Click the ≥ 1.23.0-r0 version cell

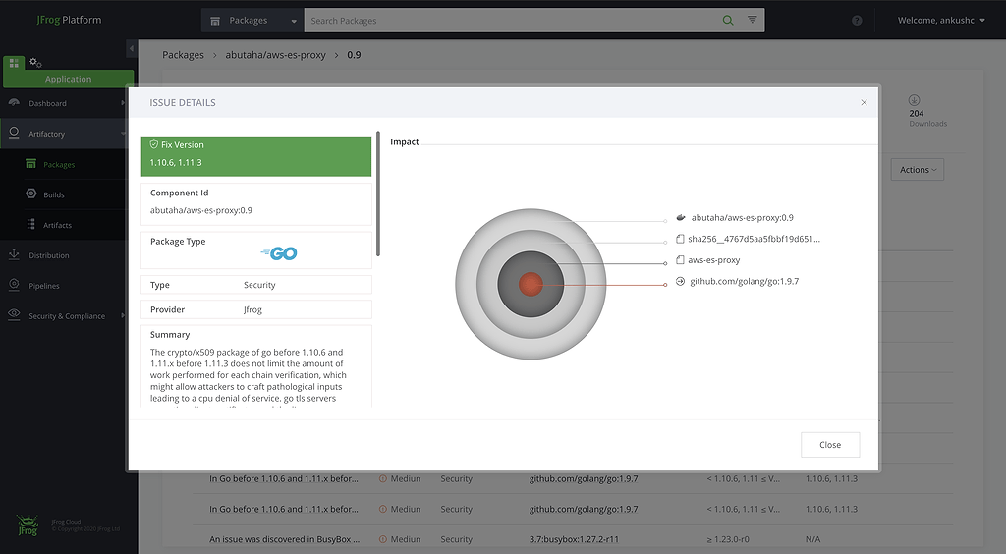pos(728,539)
